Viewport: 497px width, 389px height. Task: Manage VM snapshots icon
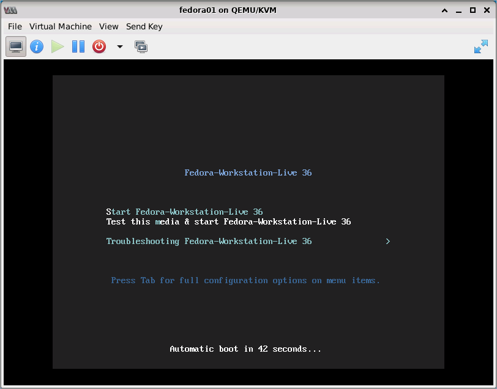tap(141, 47)
